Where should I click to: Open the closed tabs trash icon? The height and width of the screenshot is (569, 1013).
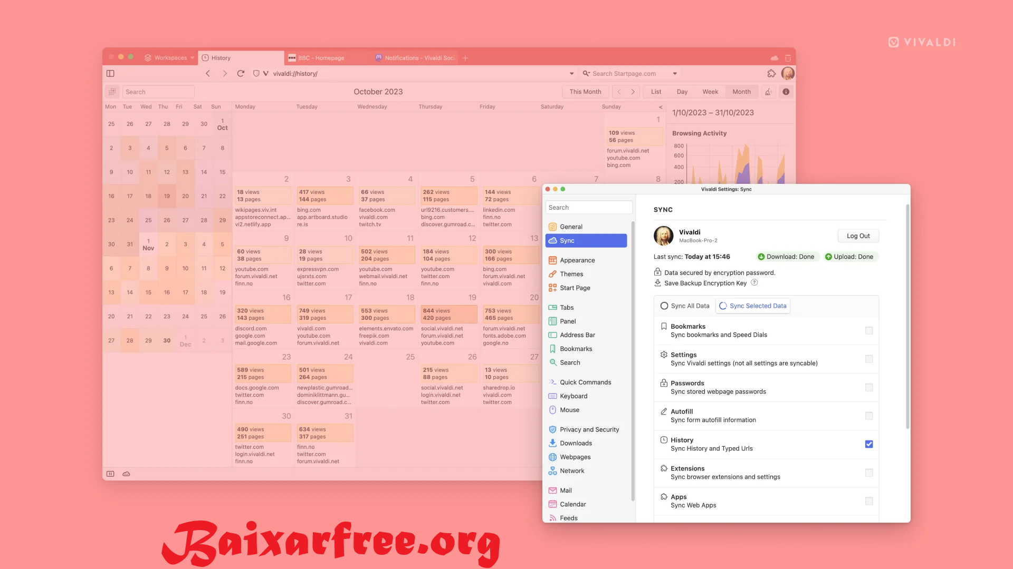tap(788, 58)
